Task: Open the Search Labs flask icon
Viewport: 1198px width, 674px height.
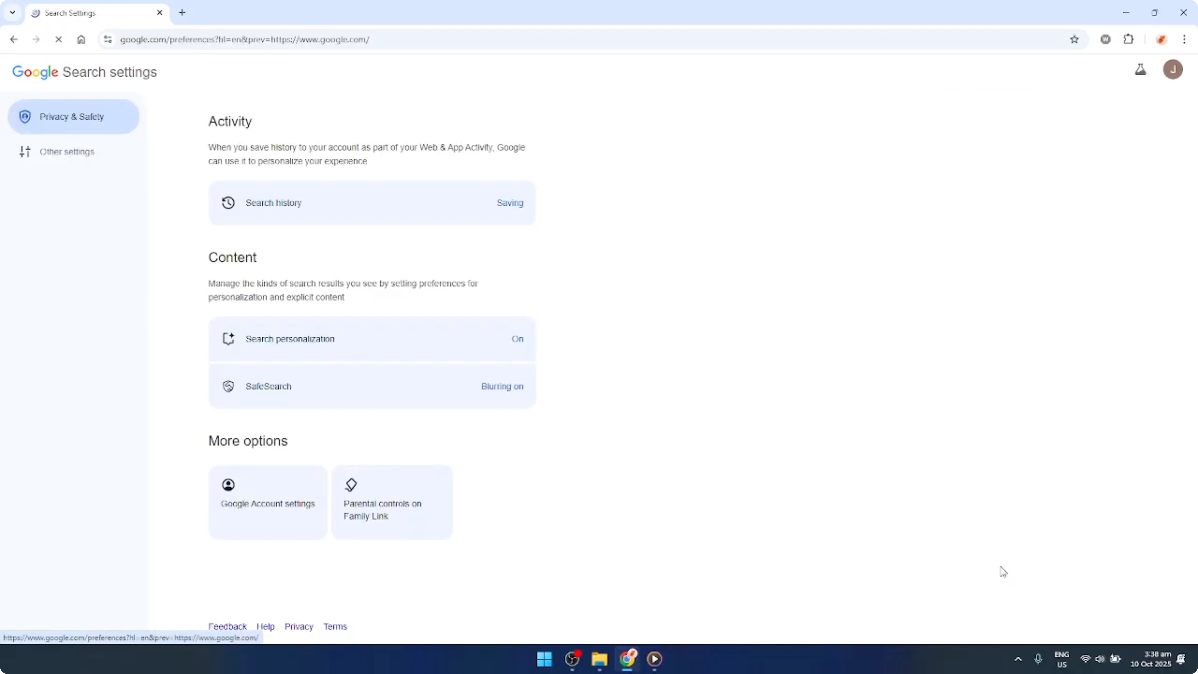Action: point(1140,70)
